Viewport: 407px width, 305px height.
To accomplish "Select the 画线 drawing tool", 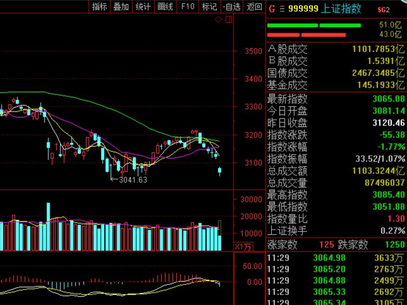I will 165,6.
